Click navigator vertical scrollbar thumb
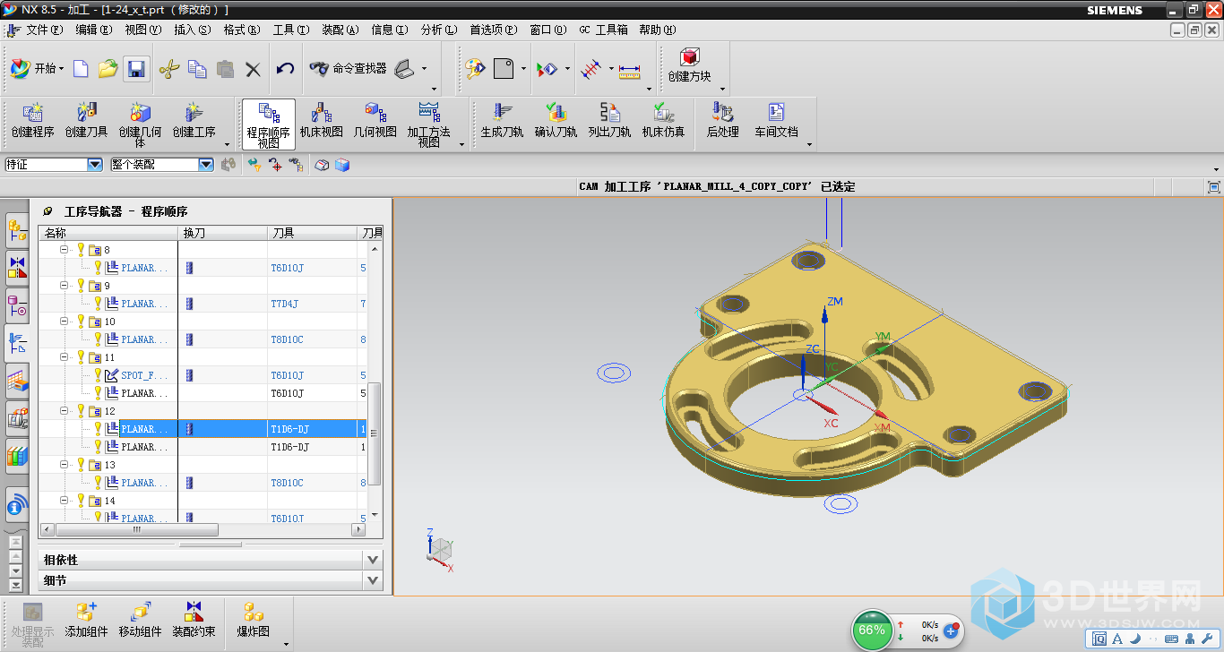 (375, 434)
